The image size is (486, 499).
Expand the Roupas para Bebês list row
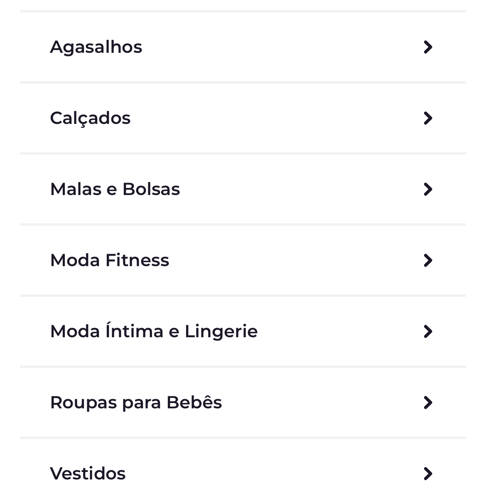243,403
